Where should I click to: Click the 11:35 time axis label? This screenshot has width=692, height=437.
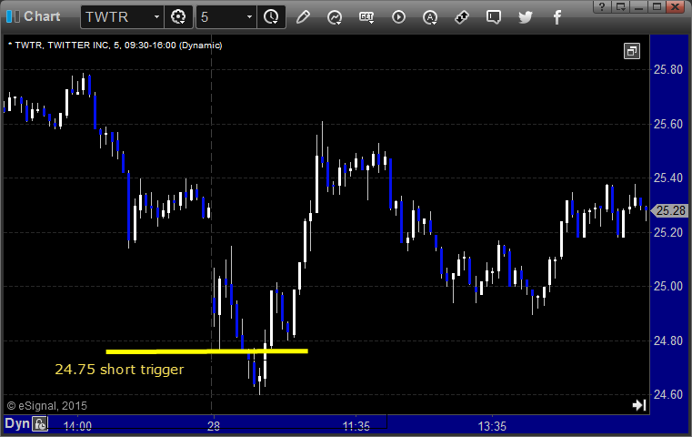356,426
